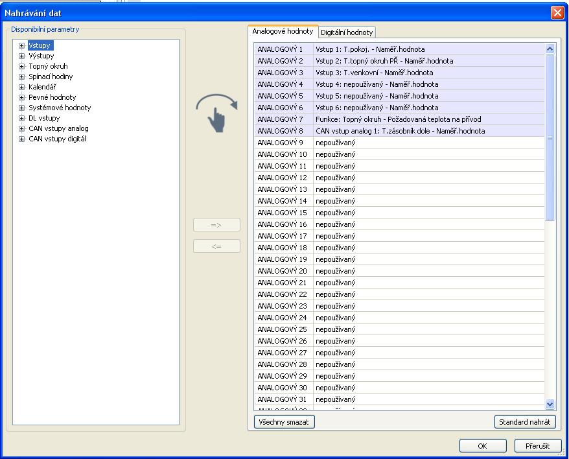Viewport: 569px width, 459px height.
Task: Select the ANALOGOVÝ 12 row
Action: tap(400, 177)
